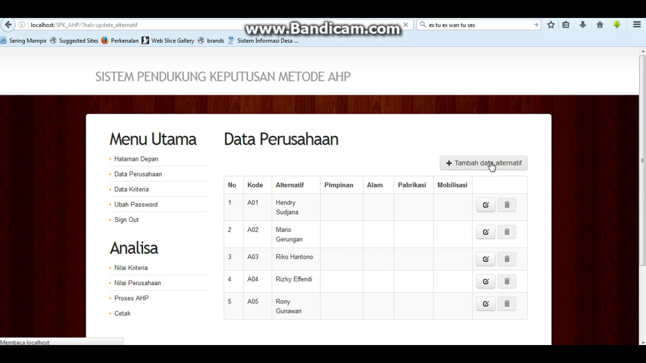This screenshot has width=646, height=363.
Task: Click inside the browser search field
Action: pyautogui.click(x=478, y=25)
